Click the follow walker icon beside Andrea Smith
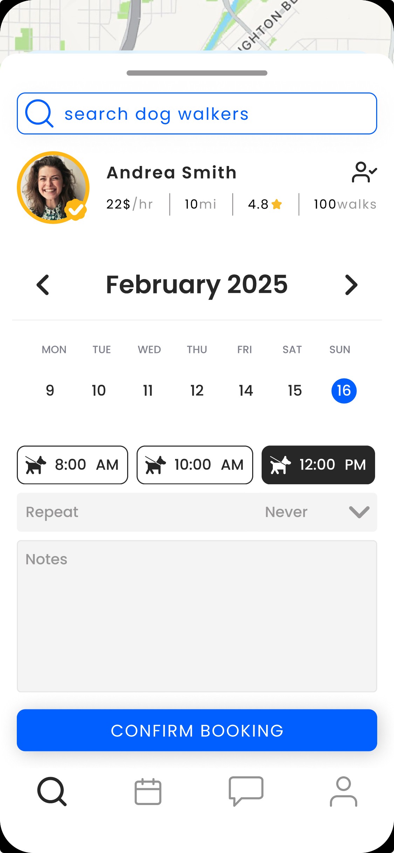 point(364,172)
